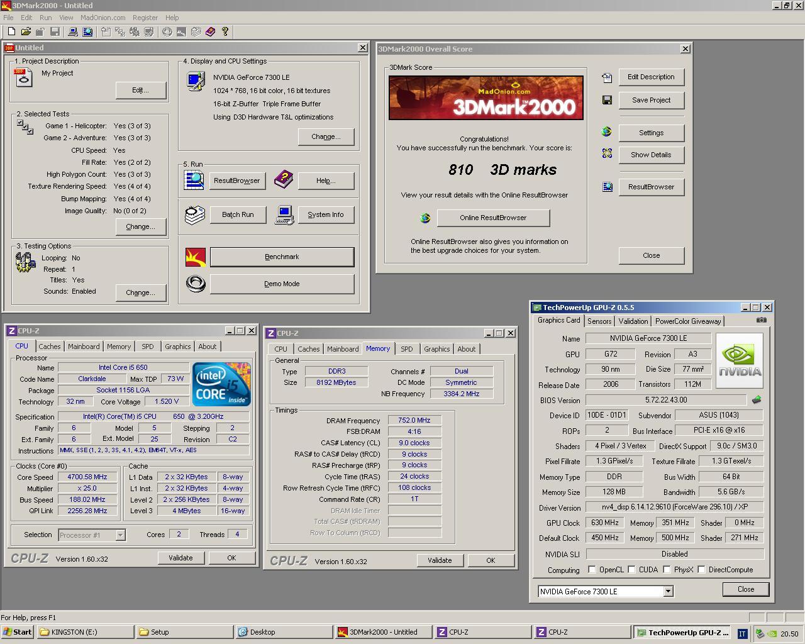Click Edit... button under Project Description
805x644 pixels.
141,90
